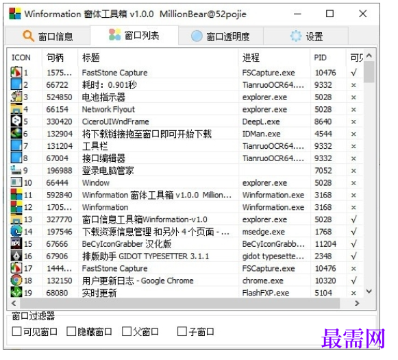This screenshot has height=360, width=398.
Task: Click the partially shown 可见 column header
Action: pos(355,58)
